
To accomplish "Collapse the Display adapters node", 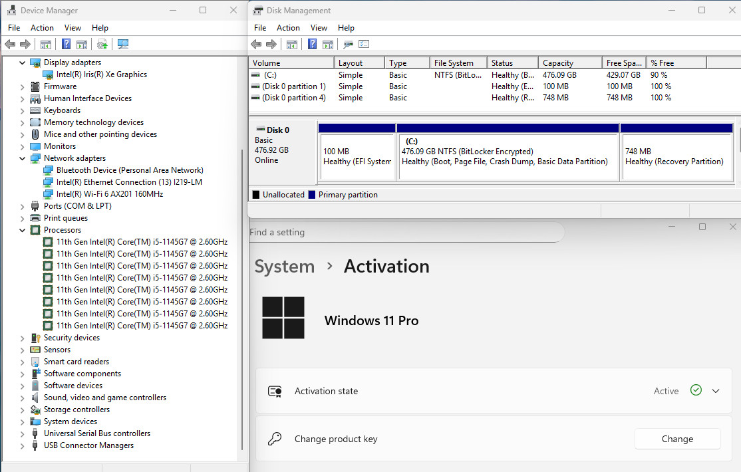I will point(22,62).
